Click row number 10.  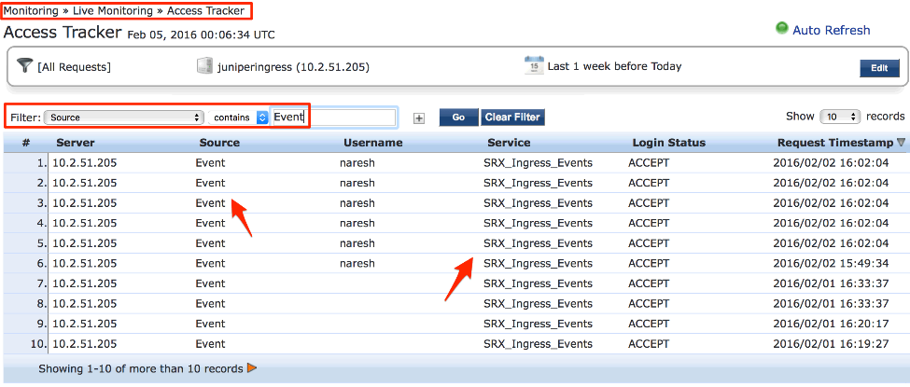click(37, 344)
